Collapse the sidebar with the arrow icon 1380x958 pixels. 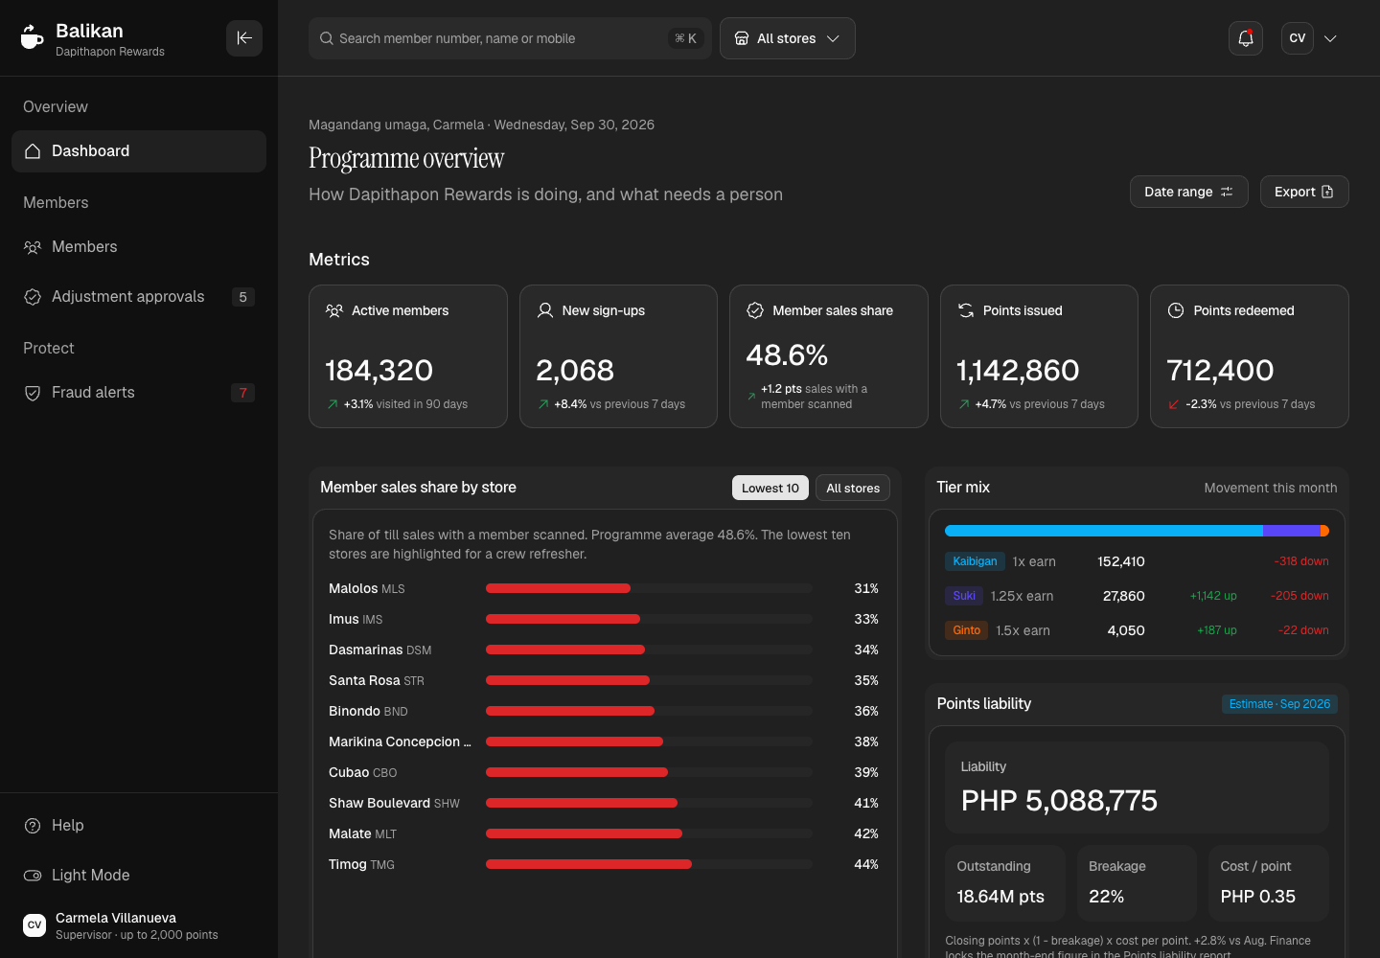click(x=244, y=38)
